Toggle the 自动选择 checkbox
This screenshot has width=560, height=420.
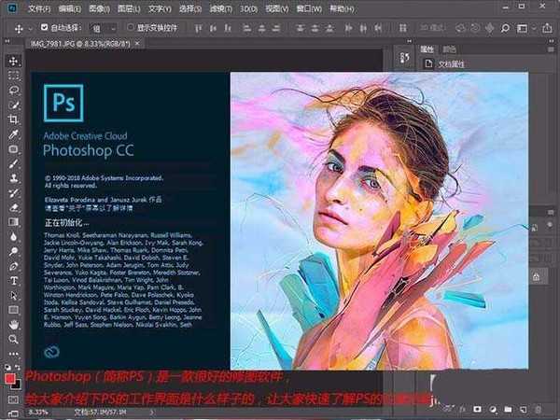(x=43, y=28)
